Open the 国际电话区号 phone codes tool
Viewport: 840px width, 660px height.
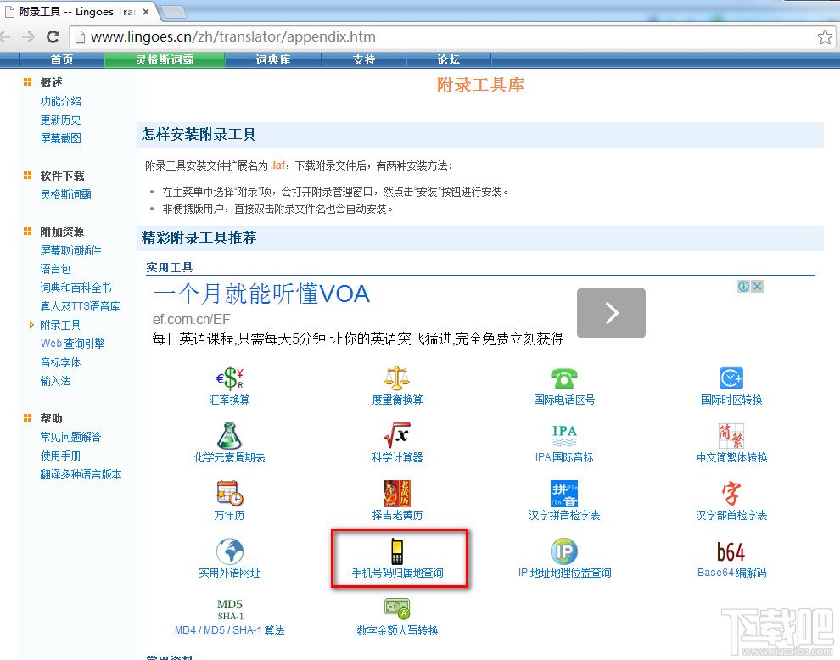563,386
